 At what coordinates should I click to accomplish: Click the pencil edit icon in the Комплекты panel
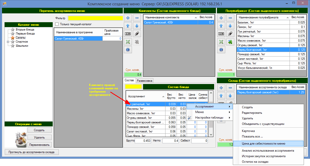point(137,34)
